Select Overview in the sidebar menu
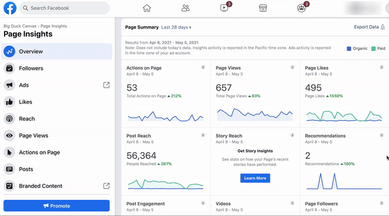Screen dimensions: 389x216 57,51
